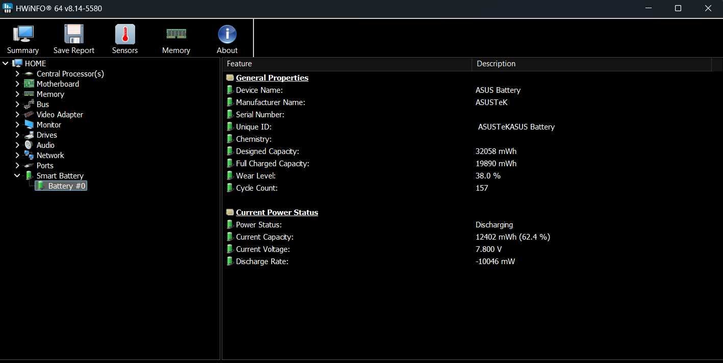Viewport: 723px width, 363px height.
Task: Click the Ports tree node icon
Action: tap(29, 165)
